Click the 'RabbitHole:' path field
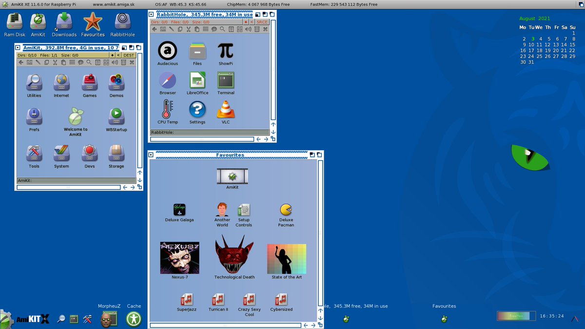The image size is (585, 329). pos(210,132)
